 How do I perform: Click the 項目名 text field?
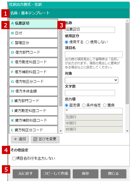coord(94,54)
